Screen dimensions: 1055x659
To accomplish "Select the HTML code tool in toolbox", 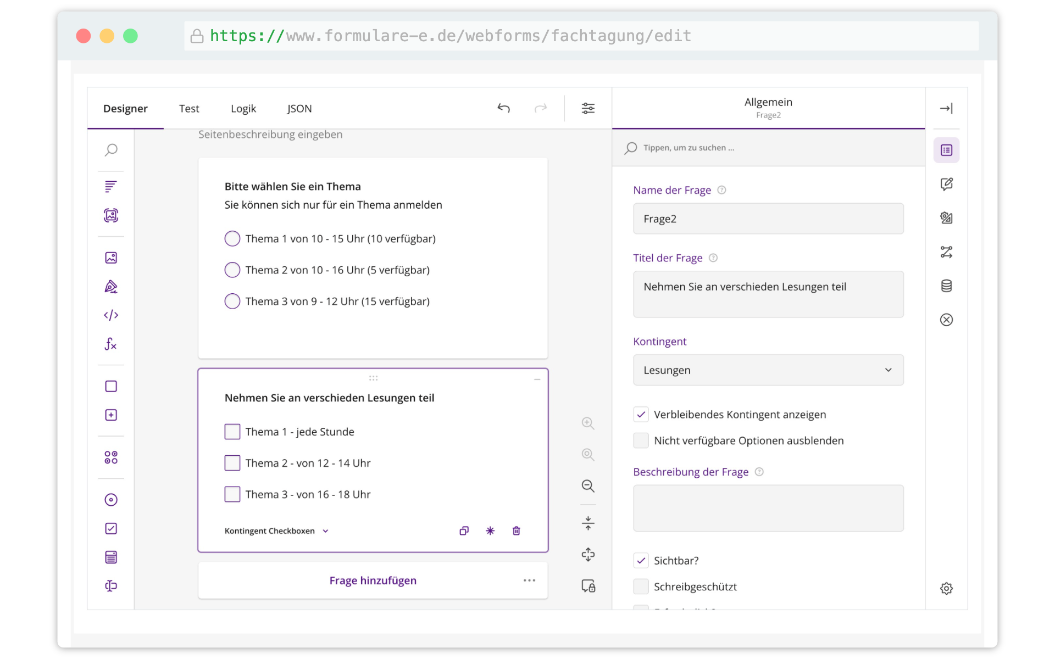I will point(111,315).
